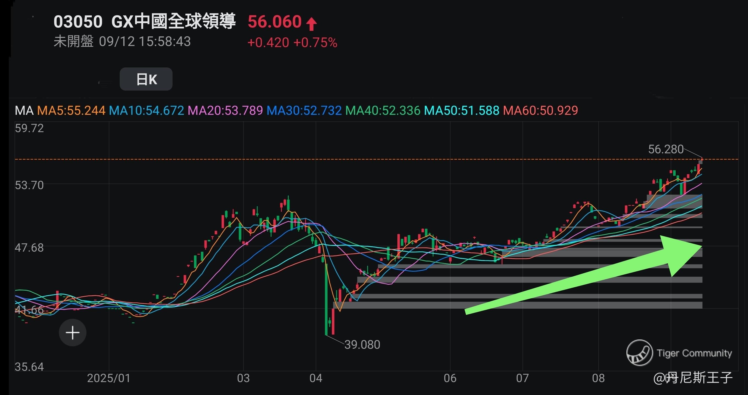The width and height of the screenshot is (748, 395).
Task: Click the +0.75% change percentage
Action: pyautogui.click(x=315, y=43)
